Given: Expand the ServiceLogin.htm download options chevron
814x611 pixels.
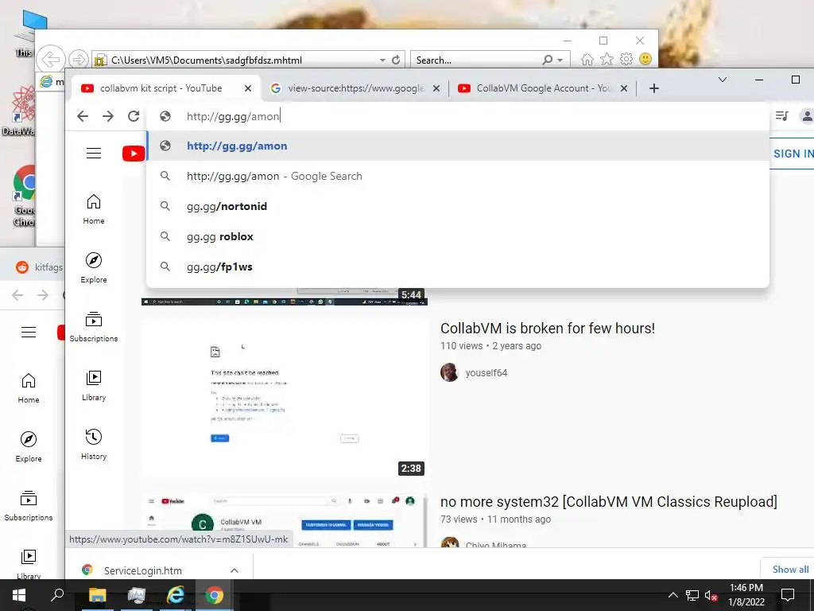Looking at the screenshot, I should click(235, 570).
